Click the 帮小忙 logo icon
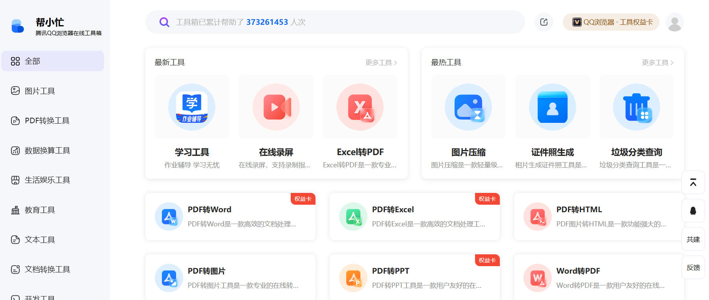Screen dimensions: 709x300 pos(18,26)
